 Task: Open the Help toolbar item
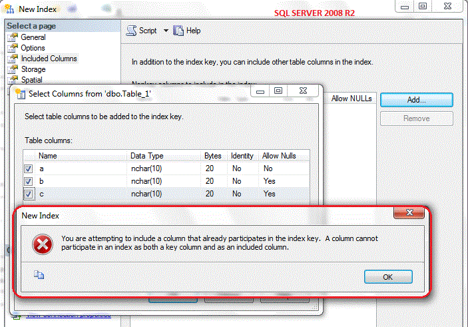tap(187, 31)
